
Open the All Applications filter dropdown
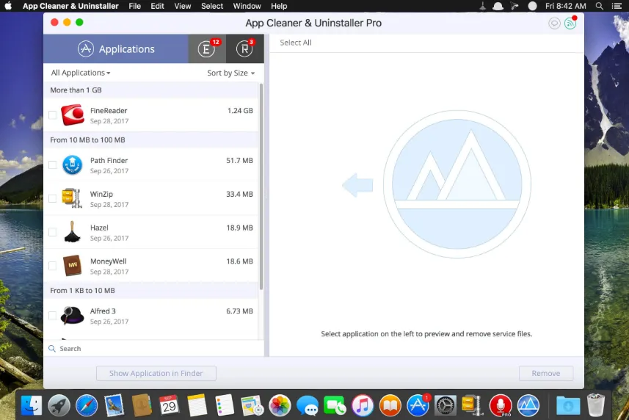[x=81, y=73]
